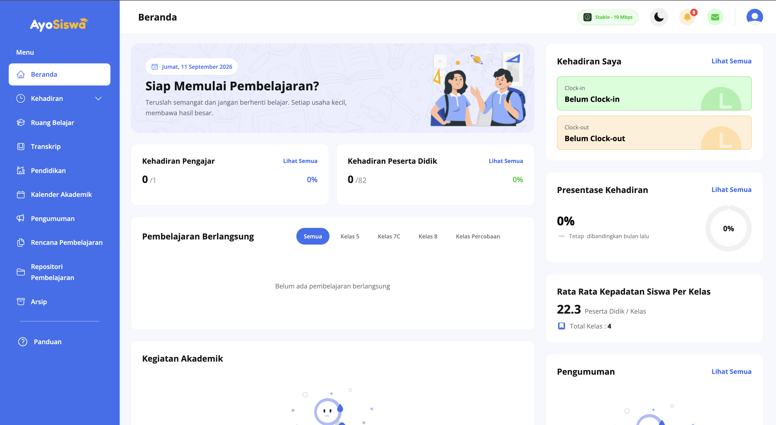Click the Total Kelas bookmark icon
776x425 pixels.
(562, 326)
